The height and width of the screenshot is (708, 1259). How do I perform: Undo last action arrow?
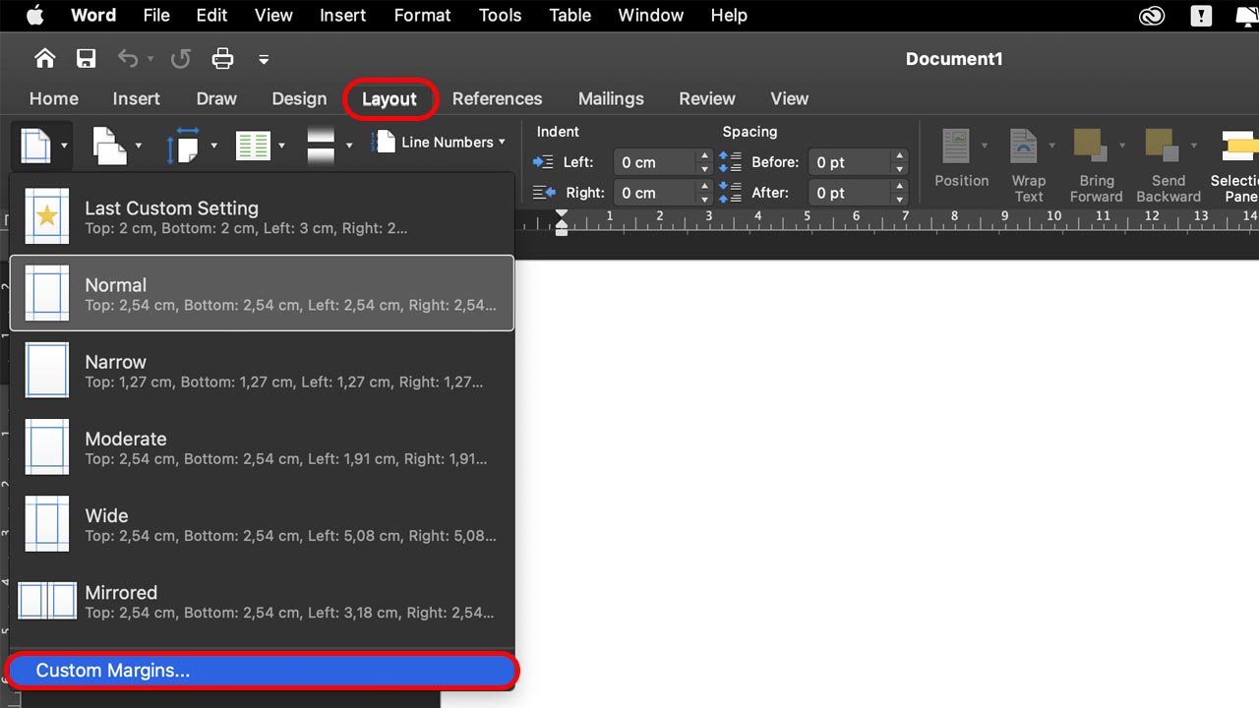coord(128,59)
